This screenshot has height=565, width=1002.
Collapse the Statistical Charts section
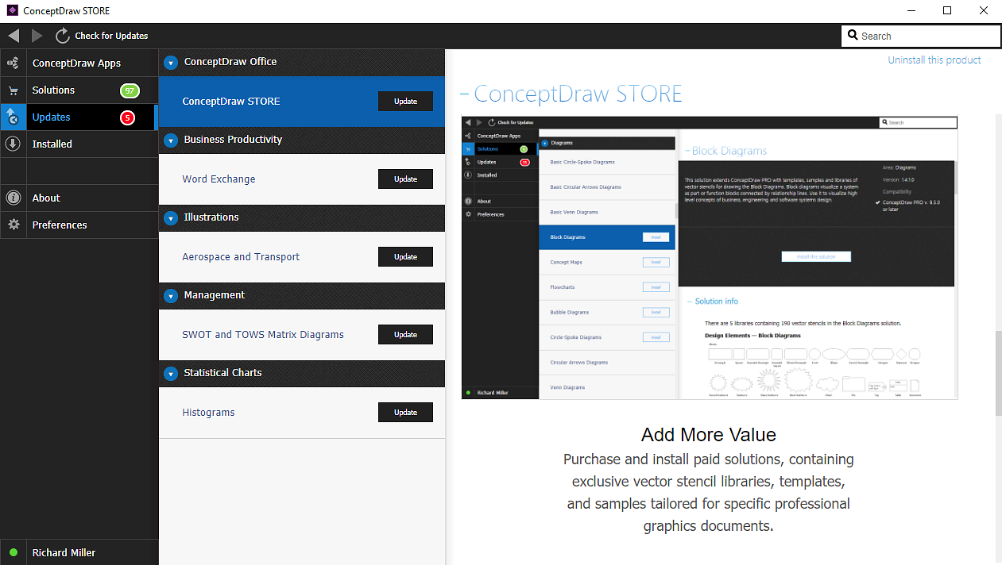pos(171,373)
